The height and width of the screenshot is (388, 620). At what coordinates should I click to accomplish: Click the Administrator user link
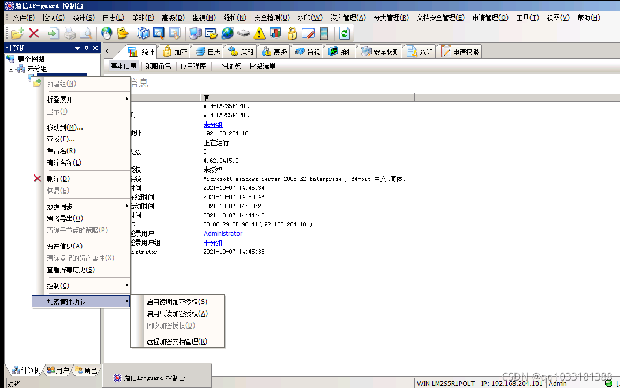pos(222,234)
